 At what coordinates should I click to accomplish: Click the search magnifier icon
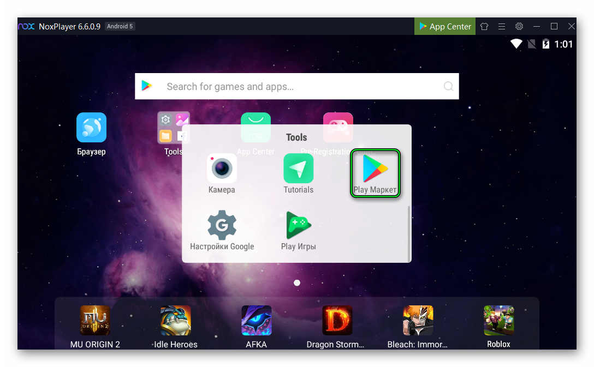click(x=448, y=86)
